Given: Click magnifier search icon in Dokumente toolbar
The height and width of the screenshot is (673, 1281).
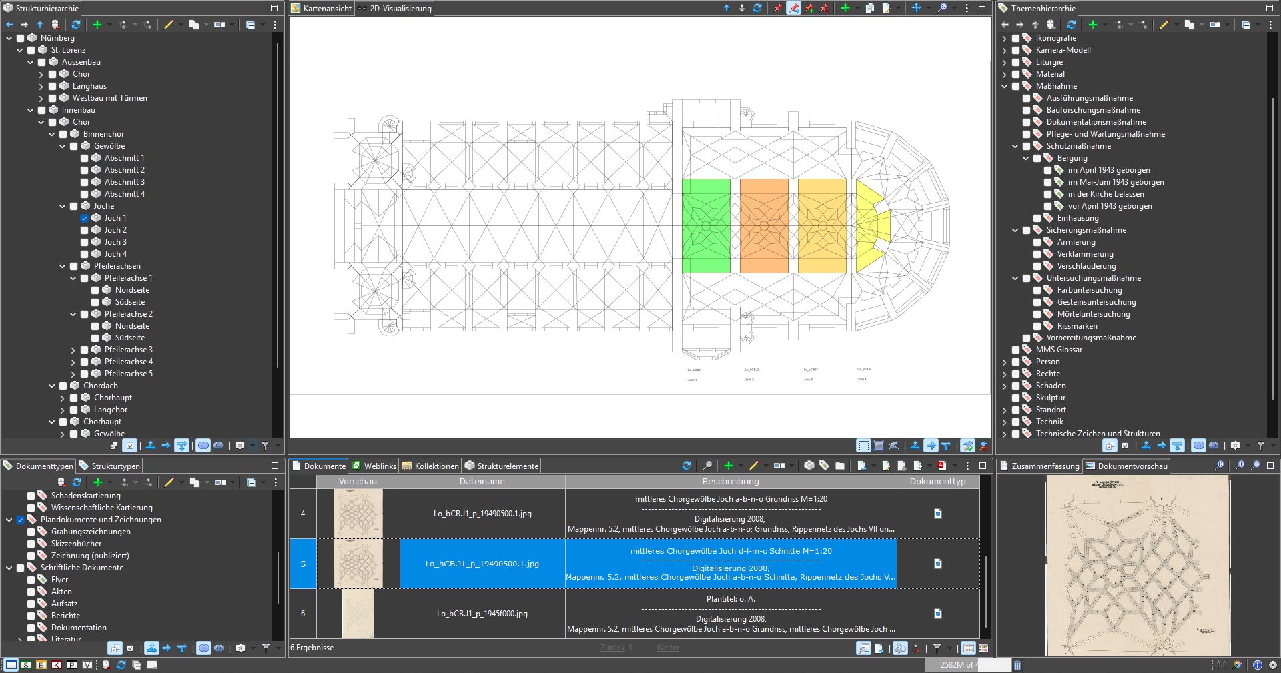Looking at the screenshot, I should [x=707, y=466].
